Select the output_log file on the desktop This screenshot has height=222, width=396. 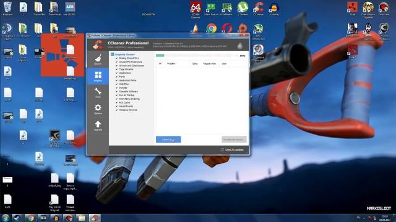pyautogui.click(x=54, y=180)
